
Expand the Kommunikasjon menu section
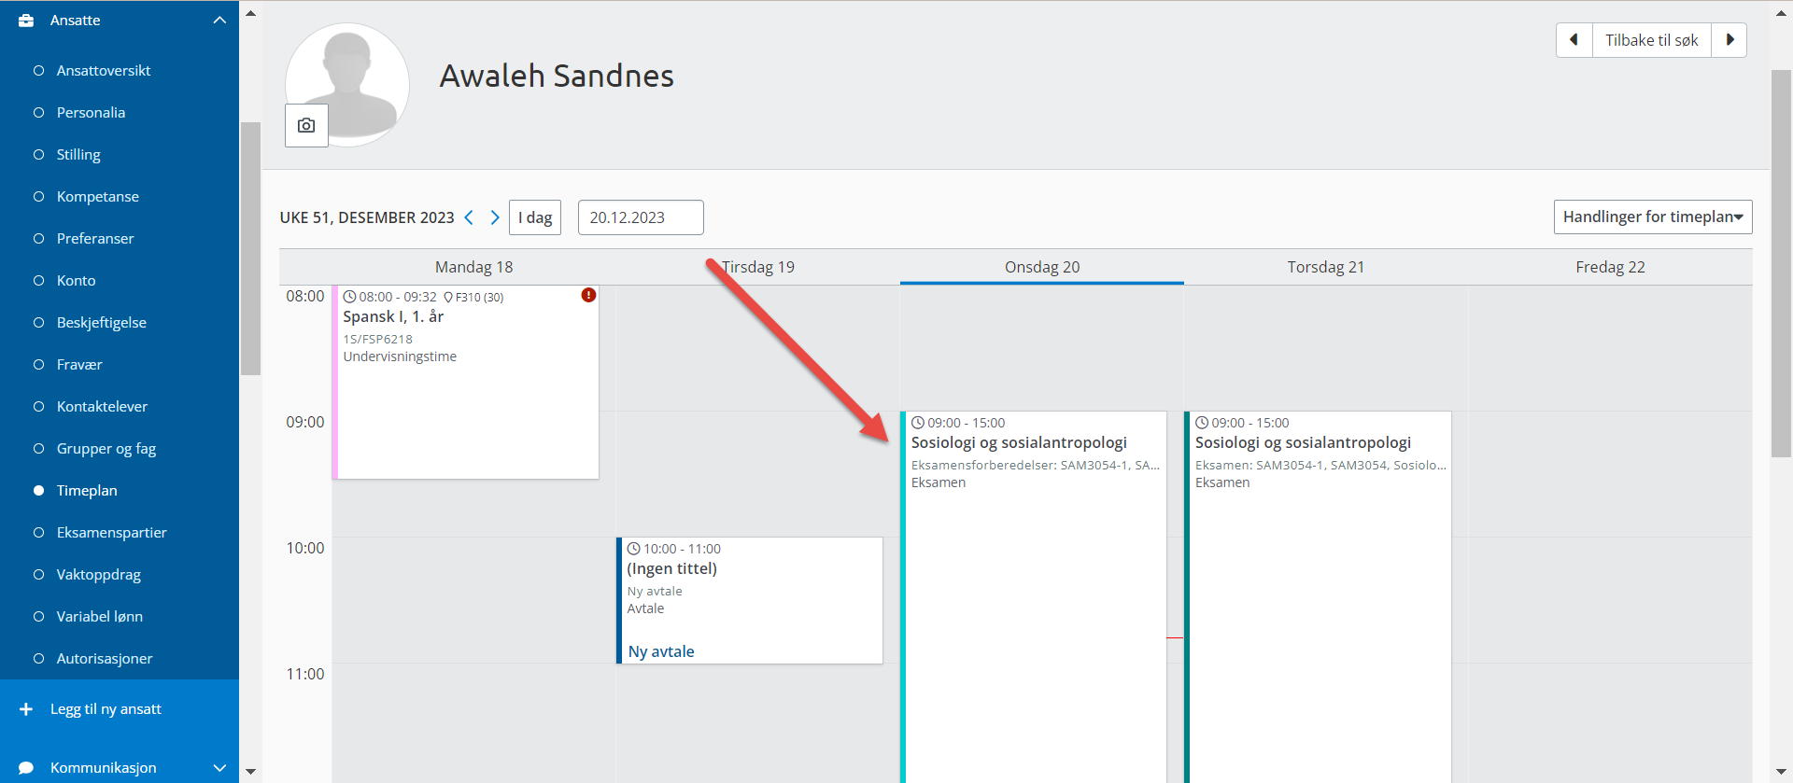(219, 768)
